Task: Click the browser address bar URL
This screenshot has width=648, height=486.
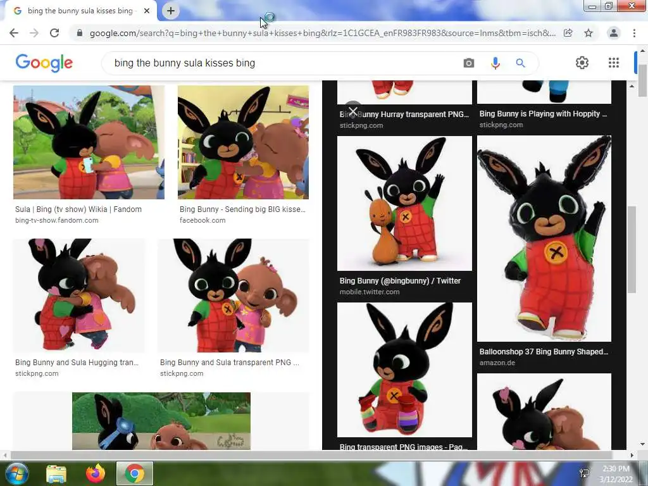Action: (x=322, y=33)
